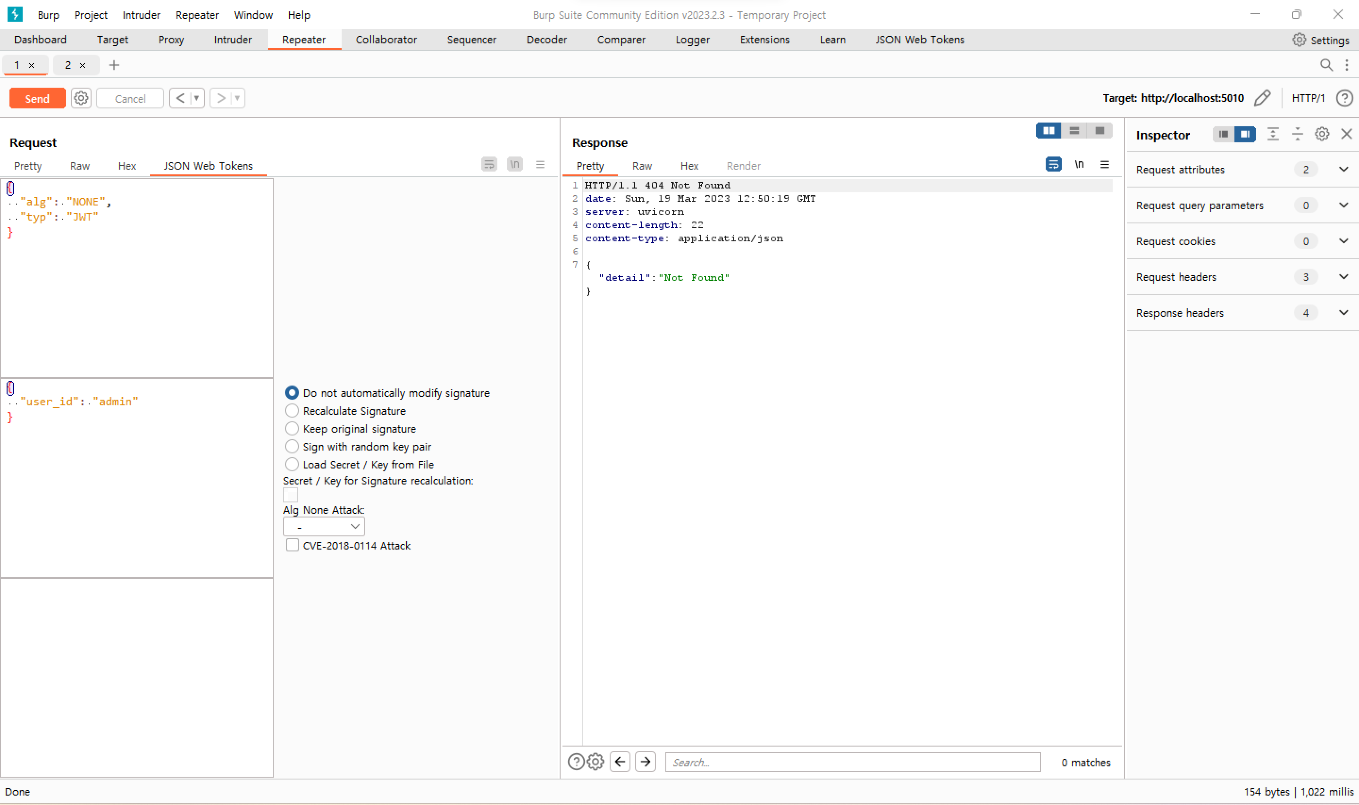
Task: Toggle response line wrap icon
Action: tap(1053, 164)
